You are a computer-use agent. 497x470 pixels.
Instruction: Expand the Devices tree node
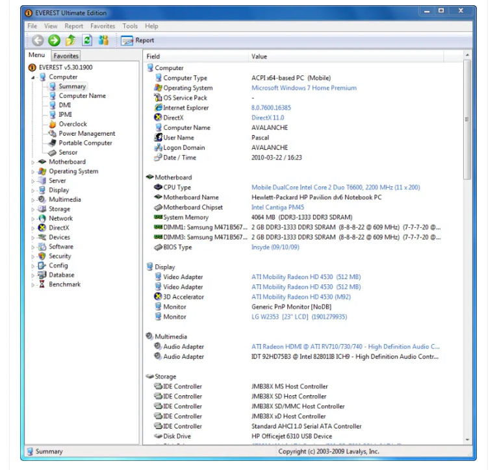click(x=32, y=238)
